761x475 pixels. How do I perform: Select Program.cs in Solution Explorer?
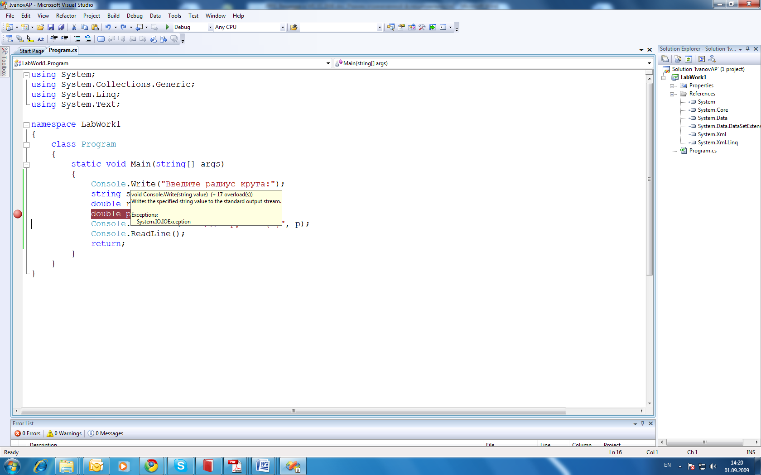pyautogui.click(x=703, y=151)
